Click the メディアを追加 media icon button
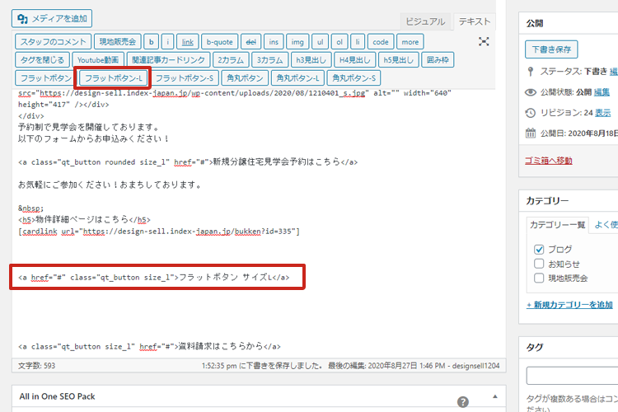 click(x=53, y=18)
